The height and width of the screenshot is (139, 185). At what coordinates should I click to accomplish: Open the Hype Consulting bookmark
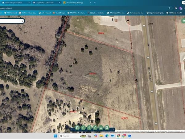155,13
